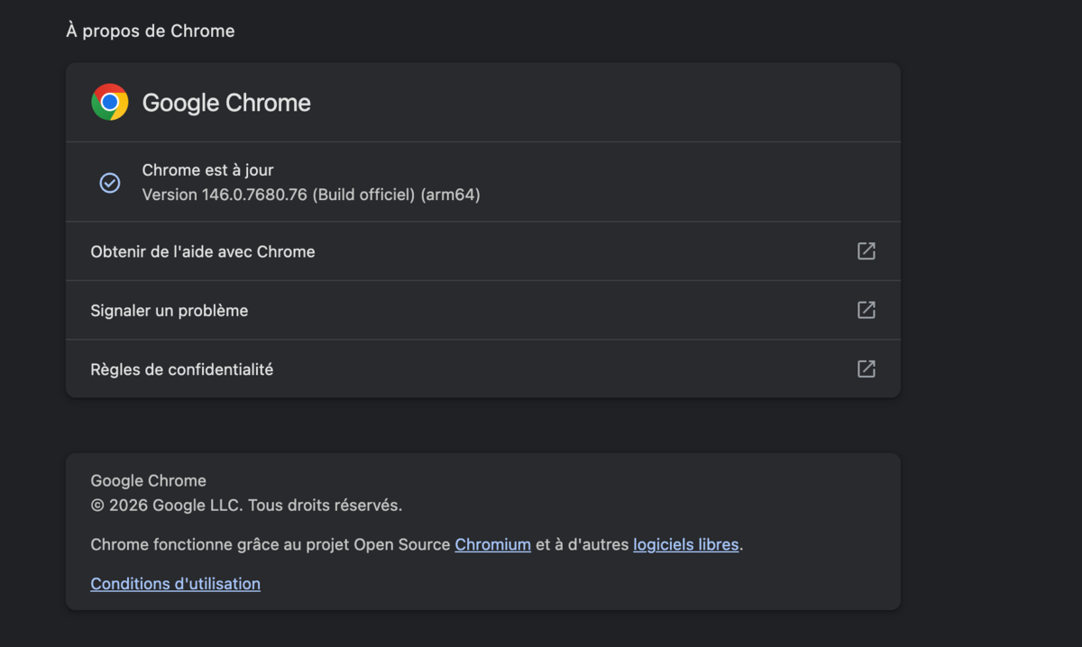Select the Chrome est à jour status text
The height and width of the screenshot is (647, 1082).
(206, 169)
